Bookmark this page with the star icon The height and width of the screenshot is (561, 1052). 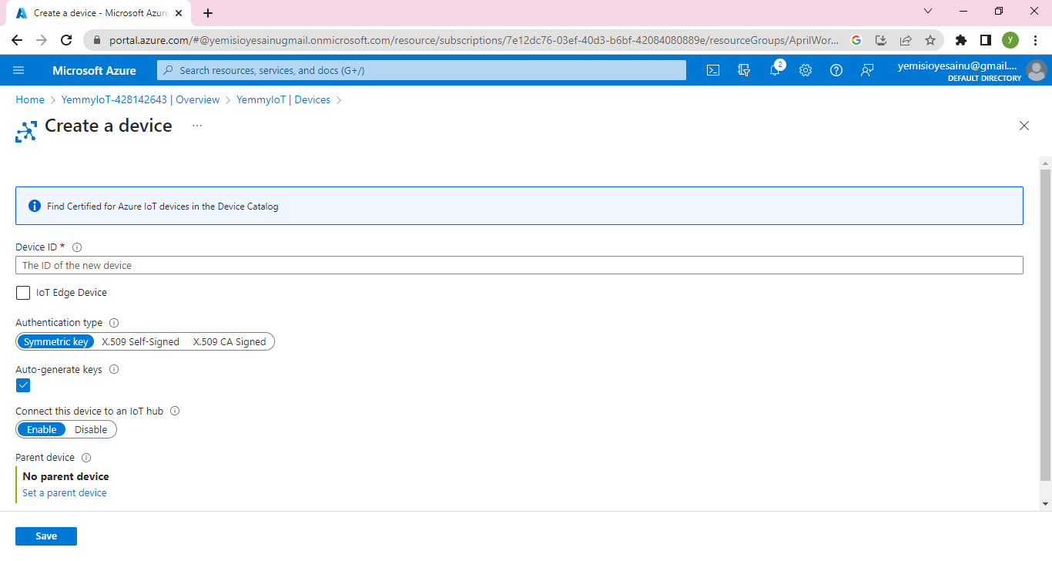tap(930, 40)
